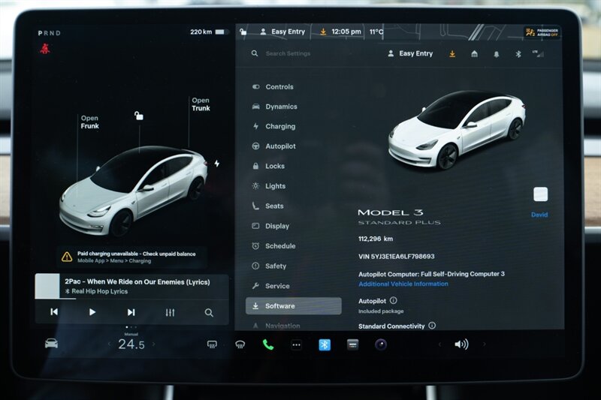
Task: Select the Charging settings menu item
Action: 280,127
